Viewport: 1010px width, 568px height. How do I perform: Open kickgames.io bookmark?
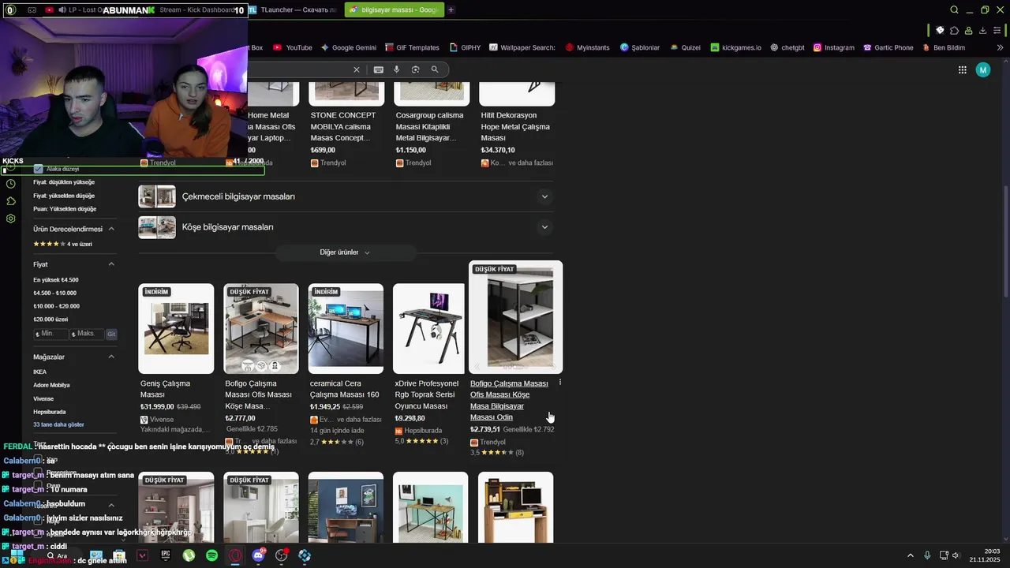[x=735, y=47]
